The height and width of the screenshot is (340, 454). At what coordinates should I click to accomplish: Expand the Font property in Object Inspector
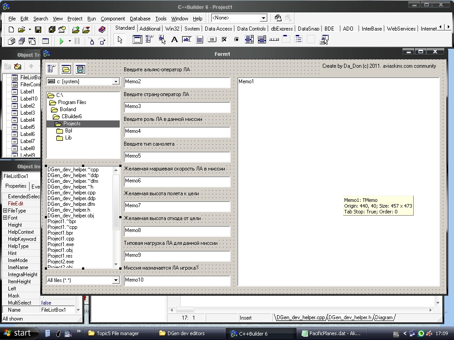[5, 218]
